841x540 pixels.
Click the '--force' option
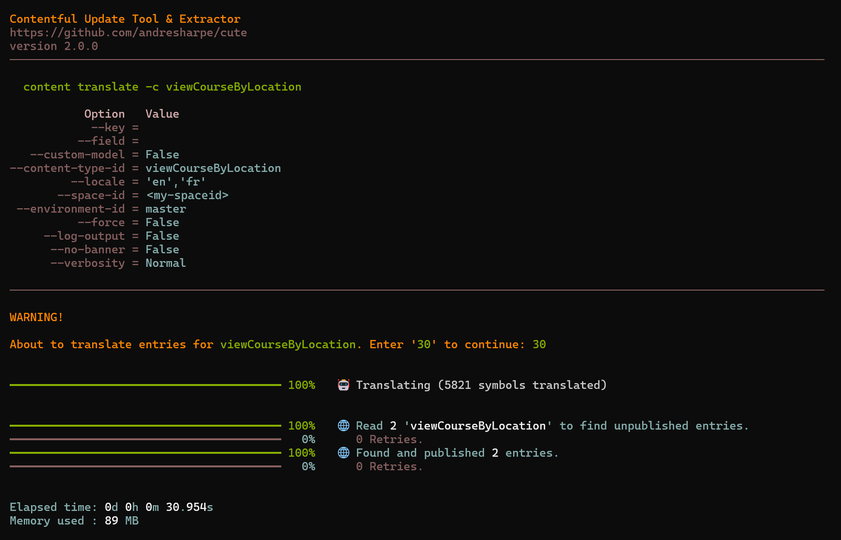pos(101,222)
